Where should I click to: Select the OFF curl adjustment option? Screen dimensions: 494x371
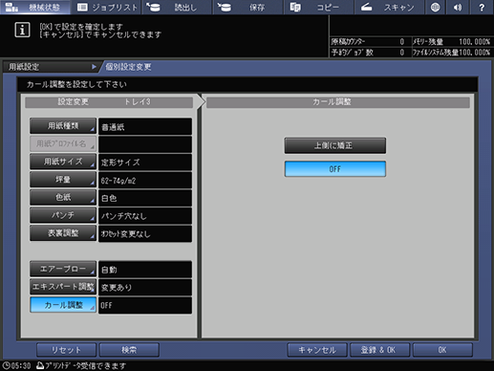click(x=335, y=169)
